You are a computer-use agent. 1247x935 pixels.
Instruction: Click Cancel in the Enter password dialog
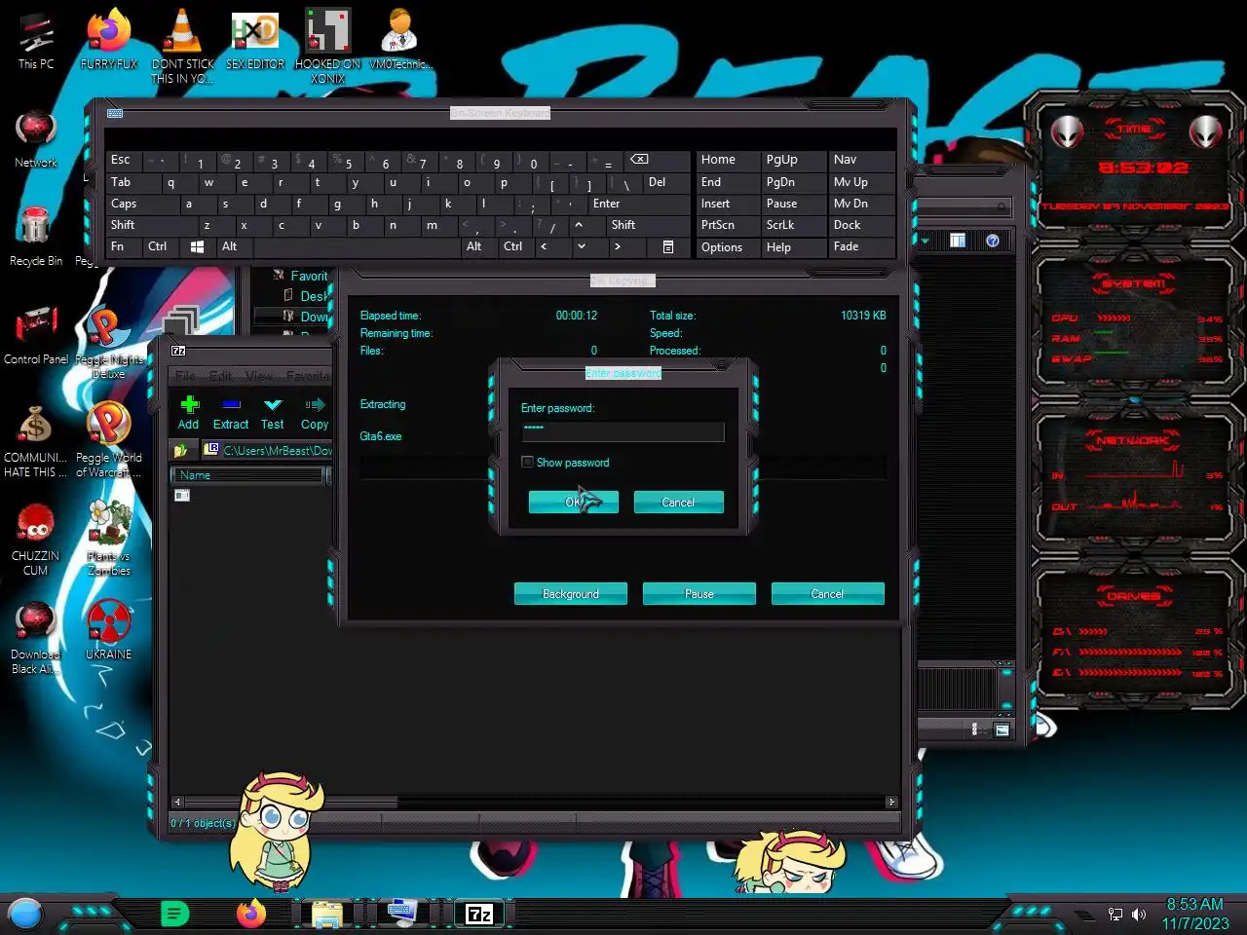pyautogui.click(x=678, y=502)
